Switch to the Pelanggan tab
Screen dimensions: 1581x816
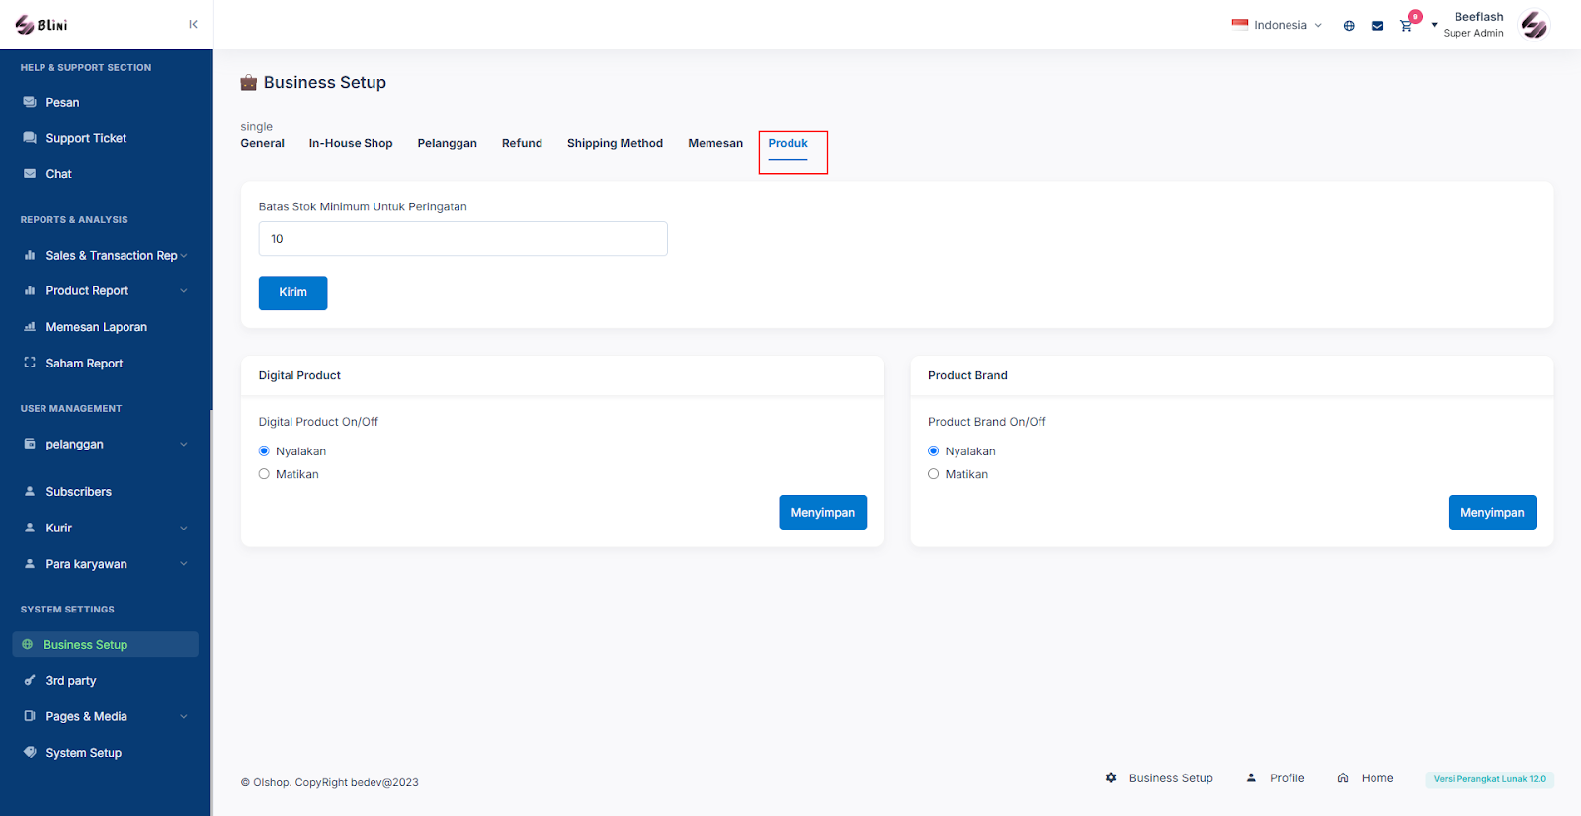[x=448, y=143]
